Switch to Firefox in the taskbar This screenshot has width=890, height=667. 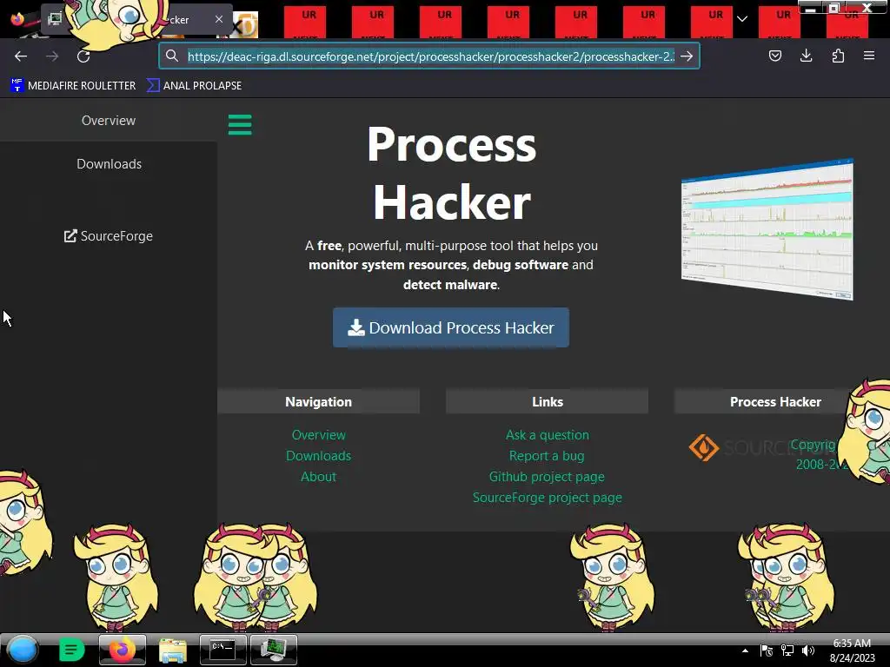click(x=122, y=650)
